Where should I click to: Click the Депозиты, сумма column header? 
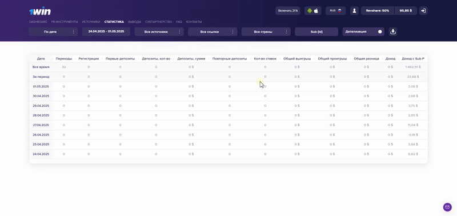coord(191,59)
